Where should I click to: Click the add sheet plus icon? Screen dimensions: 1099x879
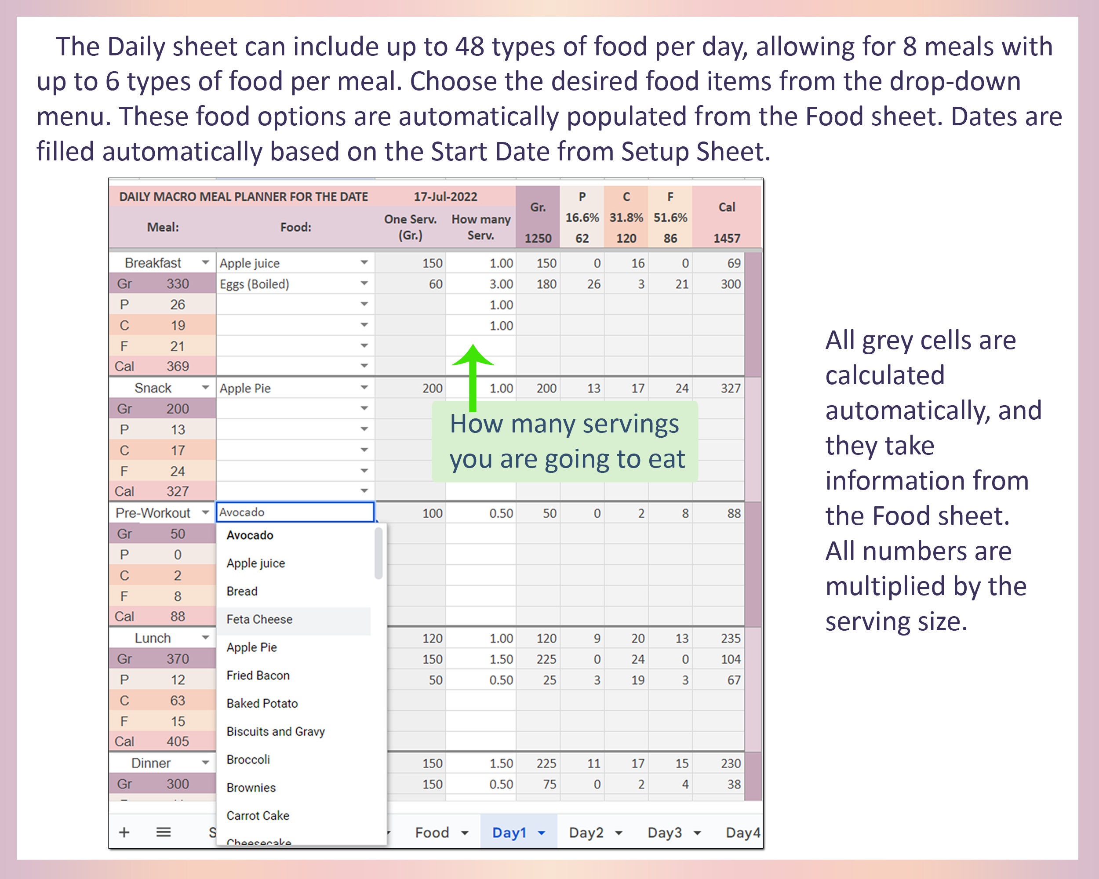pos(124,832)
